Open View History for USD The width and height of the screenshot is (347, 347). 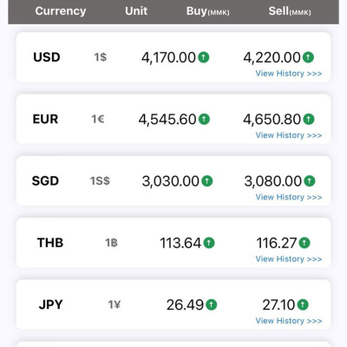pos(289,74)
